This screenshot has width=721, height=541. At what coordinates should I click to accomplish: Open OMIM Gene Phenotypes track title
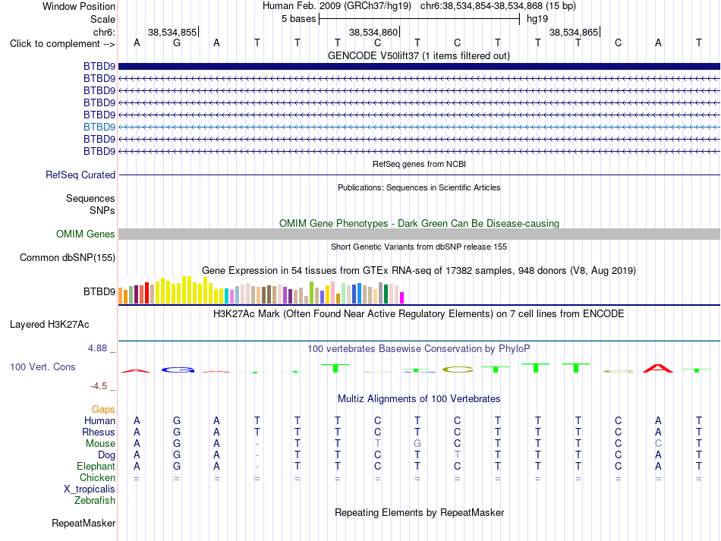tap(419, 223)
